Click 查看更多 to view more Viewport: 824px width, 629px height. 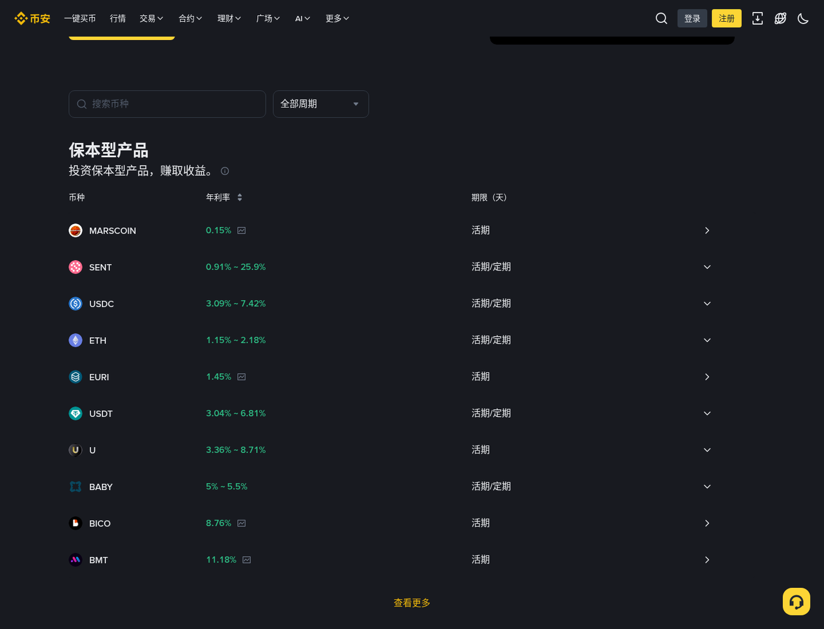click(412, 603)
